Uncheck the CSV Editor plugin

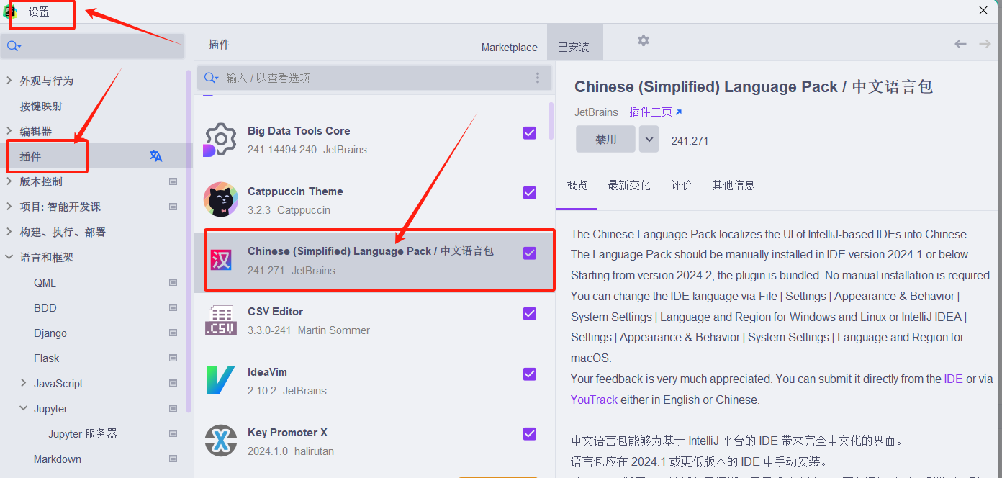(530, 313)
